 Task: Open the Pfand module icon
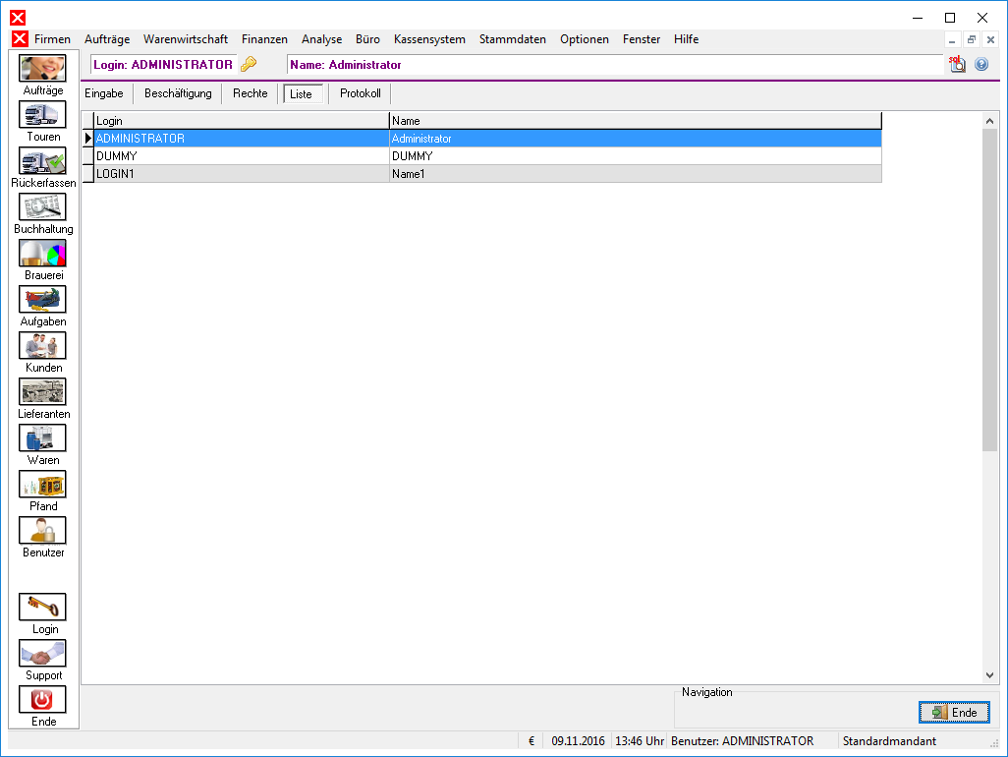pos(42,485)
